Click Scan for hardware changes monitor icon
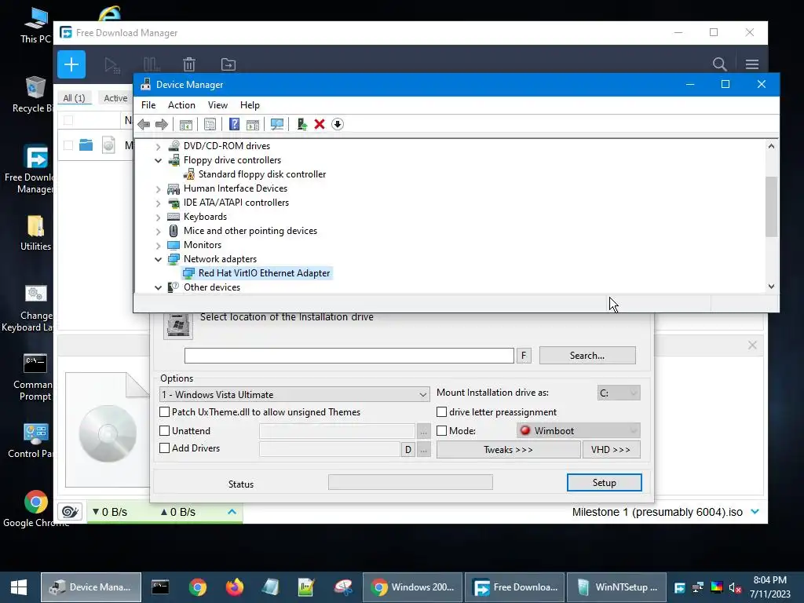This screenshot has width=804, height=603. pyautogui.click(x=277, y=124)
